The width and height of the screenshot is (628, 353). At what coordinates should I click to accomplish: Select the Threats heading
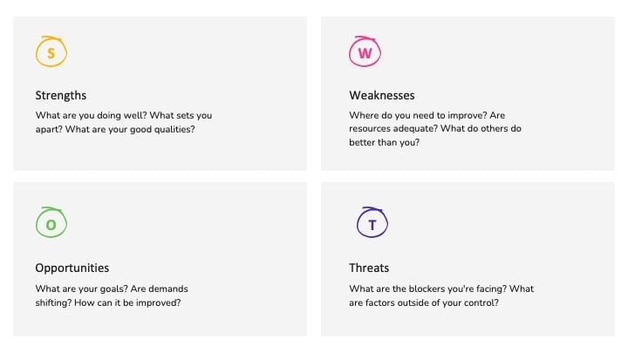click(369, 268)
